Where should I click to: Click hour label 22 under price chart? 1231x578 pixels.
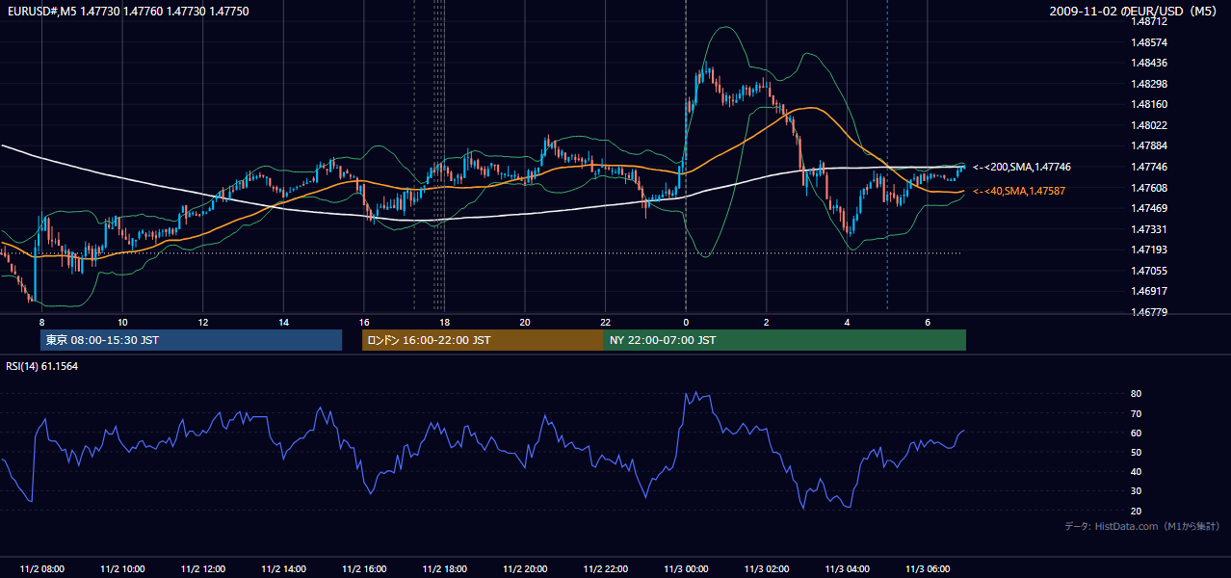coord(605,322)
